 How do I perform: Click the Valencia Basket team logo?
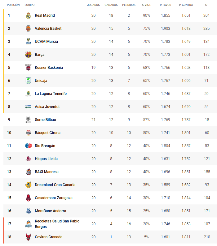[28, 29]
